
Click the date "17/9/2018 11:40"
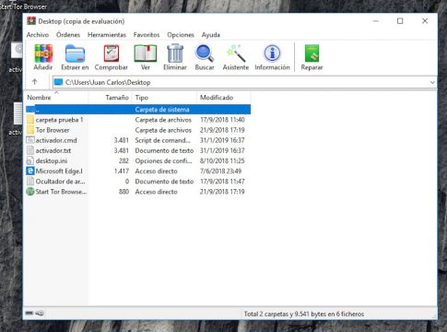[x=222, y=120]
